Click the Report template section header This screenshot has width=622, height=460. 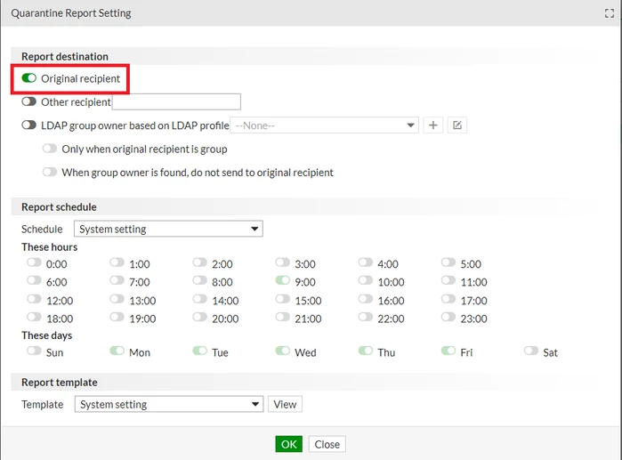click(60, 383)
